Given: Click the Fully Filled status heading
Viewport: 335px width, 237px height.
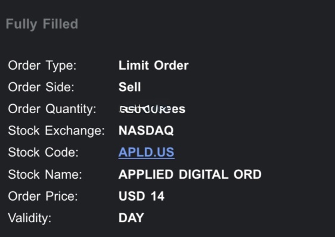Looking at the screenshot, I should coord(42,24).
